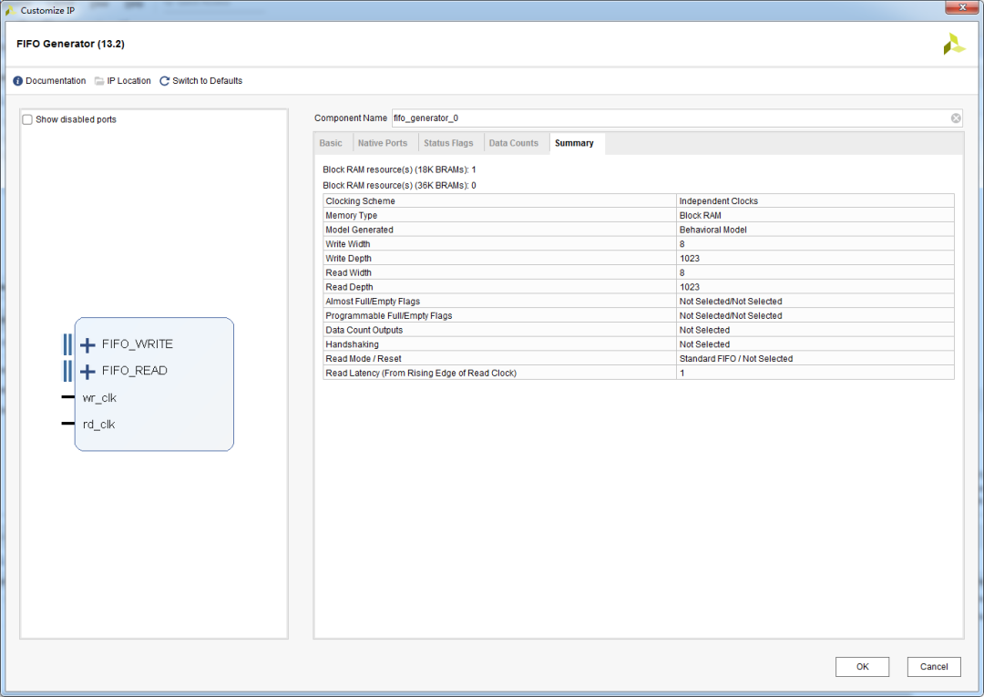
Task: Click the Xilinx logo in header
Action: [954, 44]
